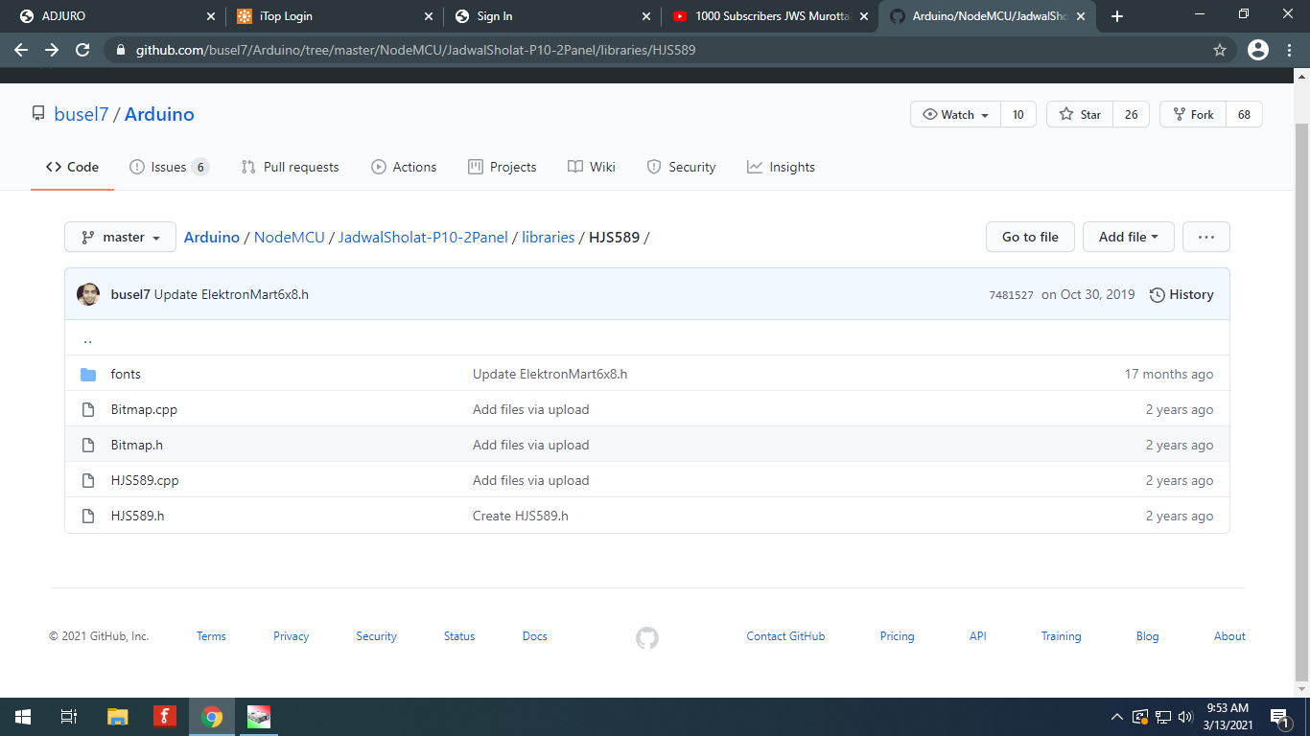The width and height of the screenshot is (1310, 736).
Task: Open the master branch dropdown
Action: pyautogui.click(x=119, y=237)
